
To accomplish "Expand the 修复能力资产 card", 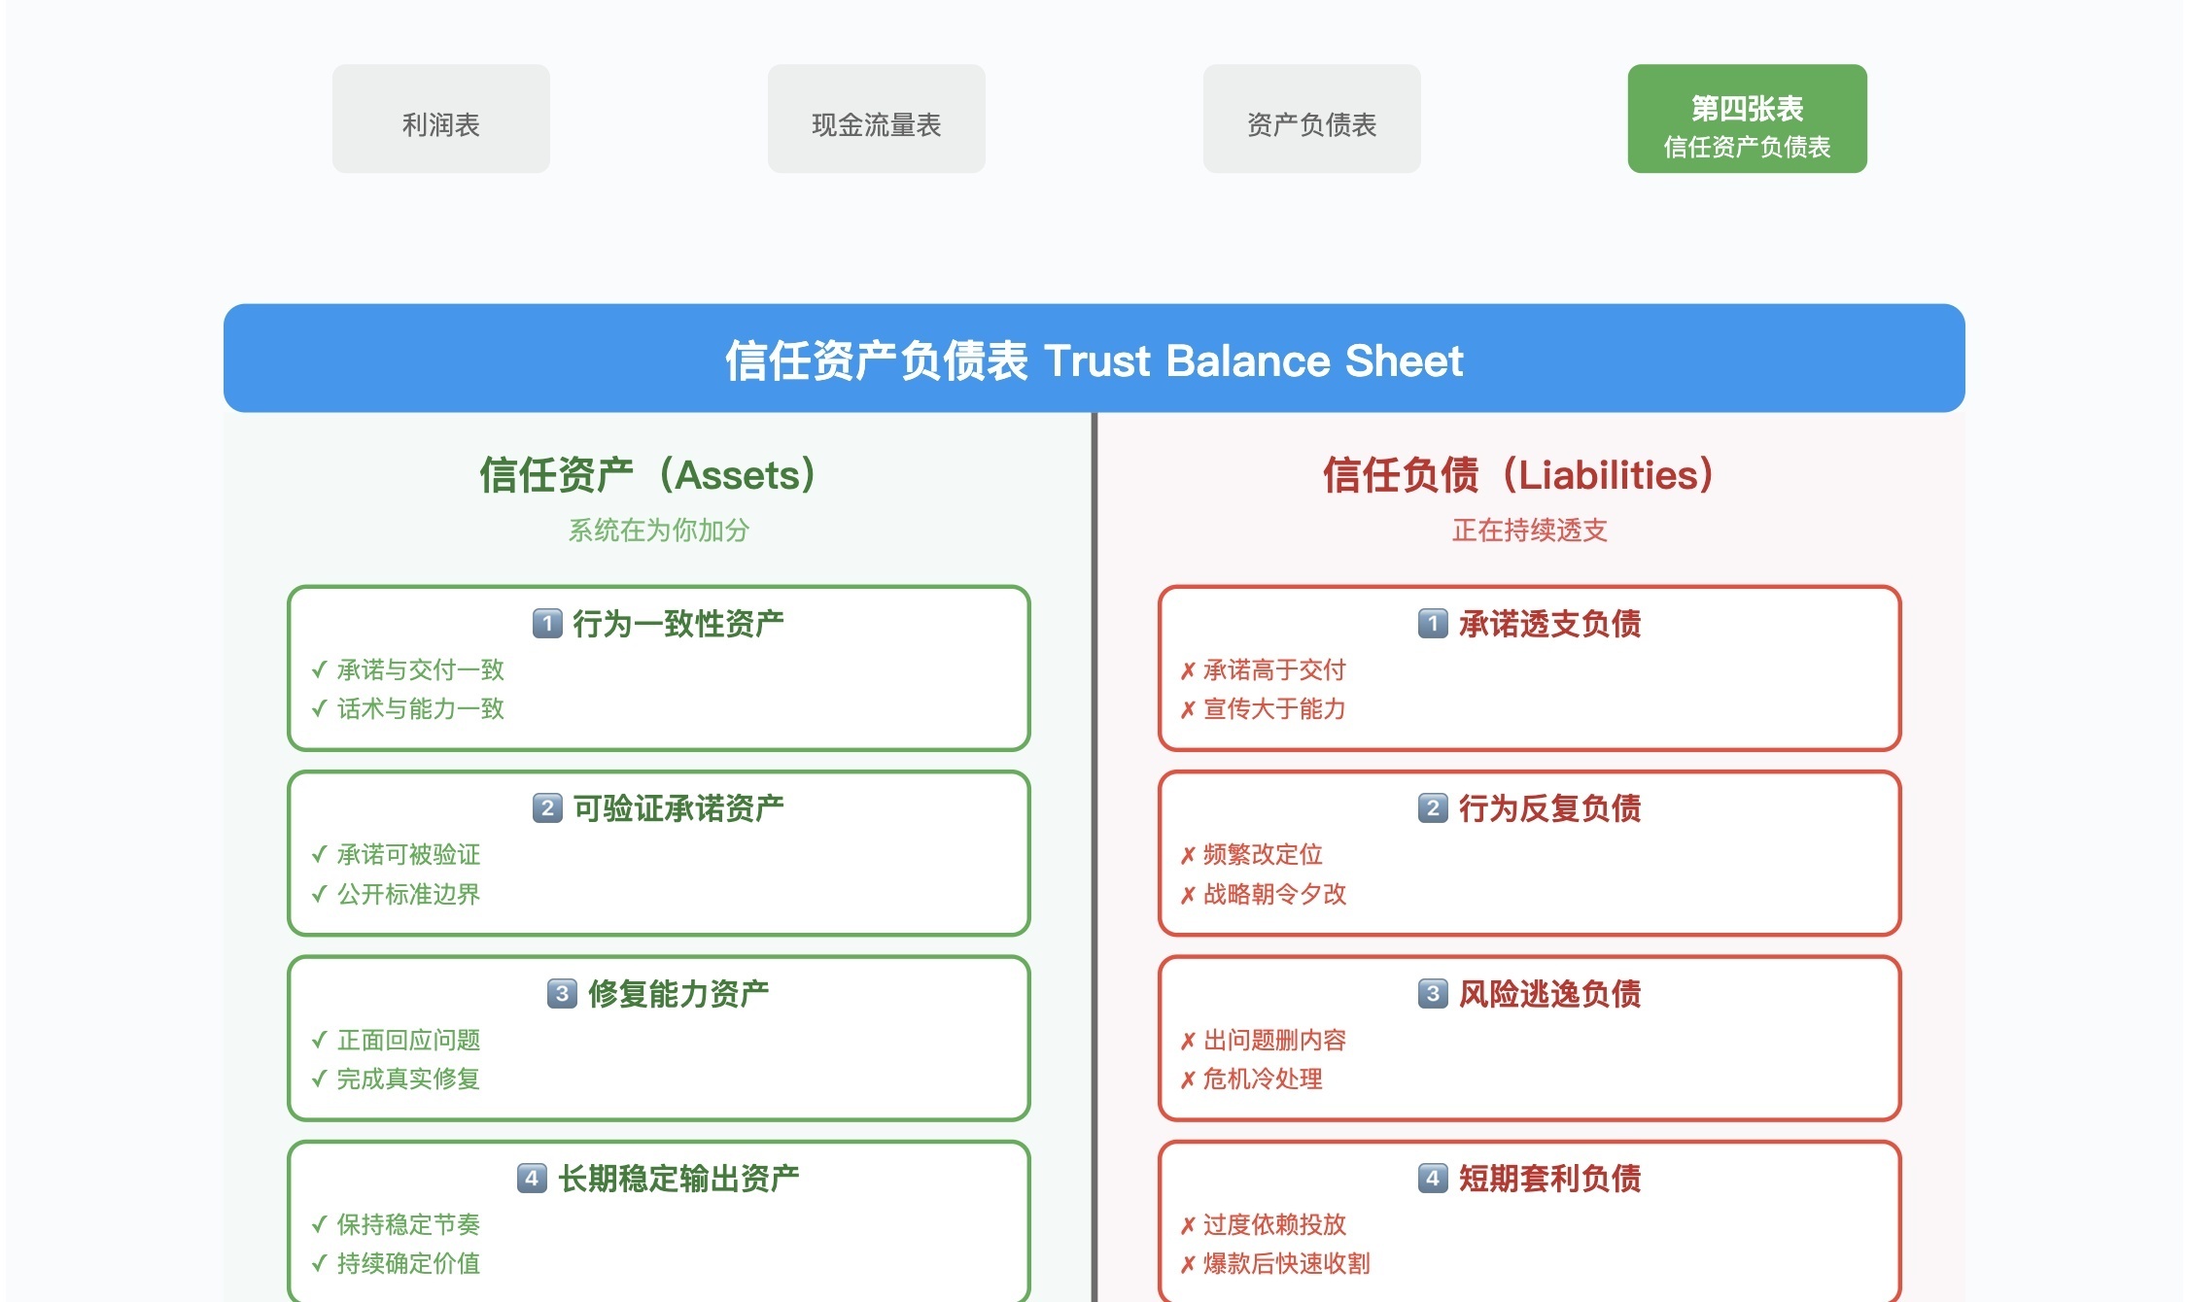I will point(658,993).
